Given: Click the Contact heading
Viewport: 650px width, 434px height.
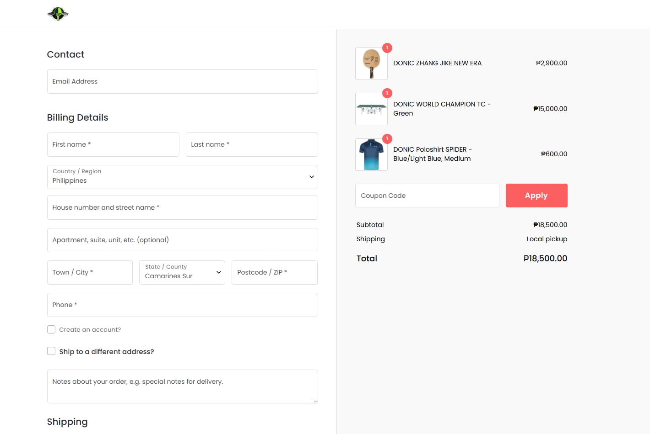Looking at the screenshot, I should (65, 54).
